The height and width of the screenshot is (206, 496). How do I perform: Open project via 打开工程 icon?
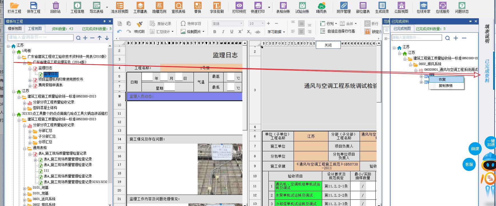[14, 8]
